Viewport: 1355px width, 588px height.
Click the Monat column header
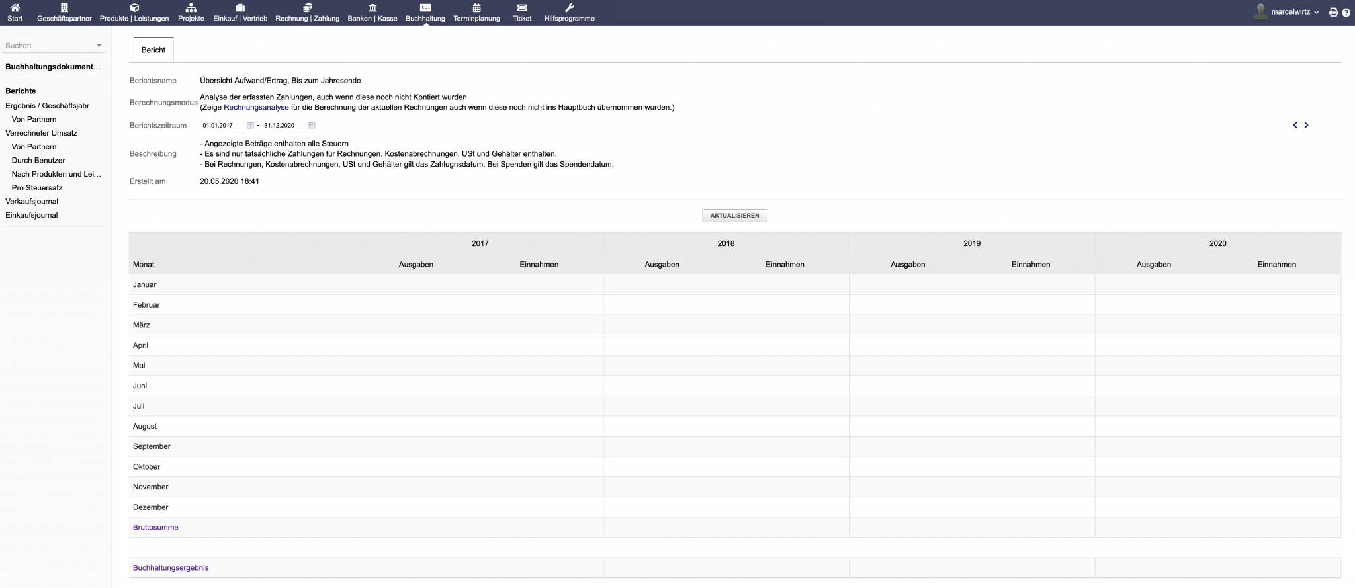(x=144, y=265)
